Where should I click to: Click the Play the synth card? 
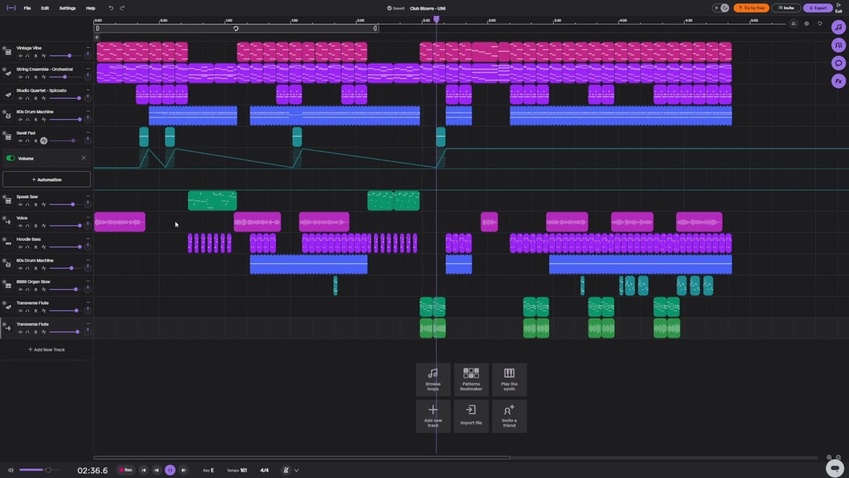tap(509, 380)
